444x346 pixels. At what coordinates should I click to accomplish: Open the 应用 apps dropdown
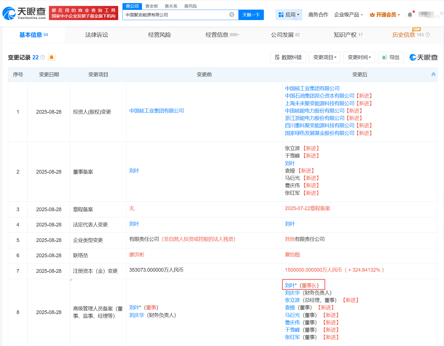tap(289, 15)
